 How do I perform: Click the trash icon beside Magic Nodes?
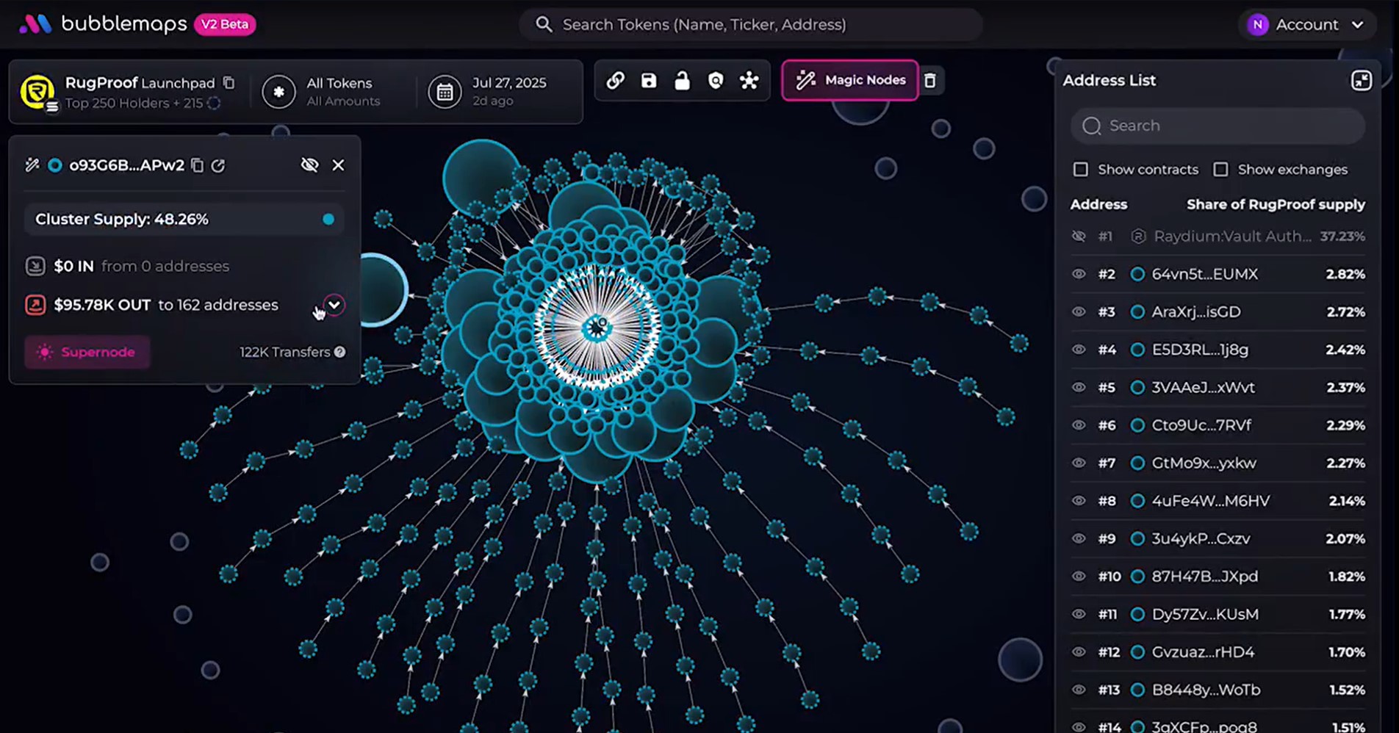(x=930, y=81)
